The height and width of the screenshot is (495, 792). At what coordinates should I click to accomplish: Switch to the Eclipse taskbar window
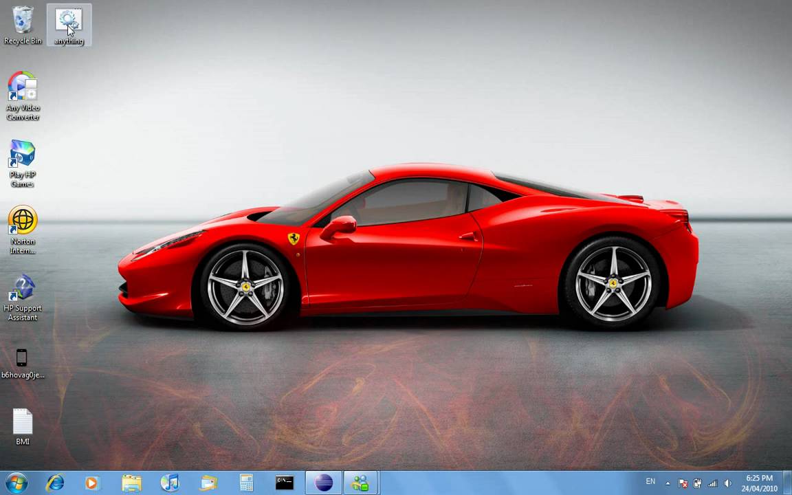[x=324, y=483]
